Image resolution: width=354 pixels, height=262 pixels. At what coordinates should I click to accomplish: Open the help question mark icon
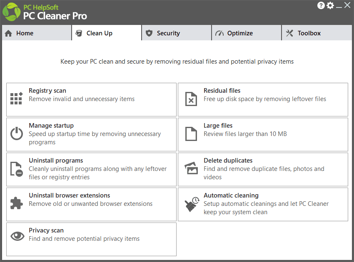tap(321, 5)
